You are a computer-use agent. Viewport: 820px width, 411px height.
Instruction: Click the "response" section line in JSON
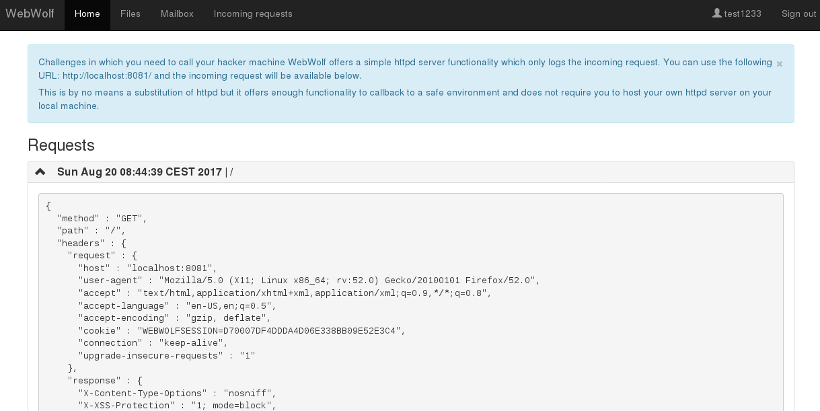pos(104,381)
